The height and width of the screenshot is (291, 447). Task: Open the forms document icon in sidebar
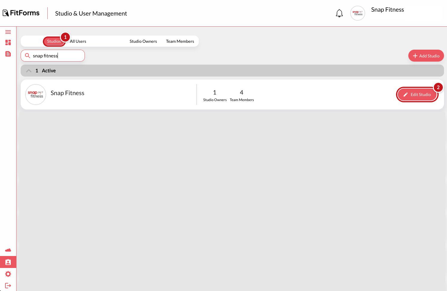tap(8, 54)
